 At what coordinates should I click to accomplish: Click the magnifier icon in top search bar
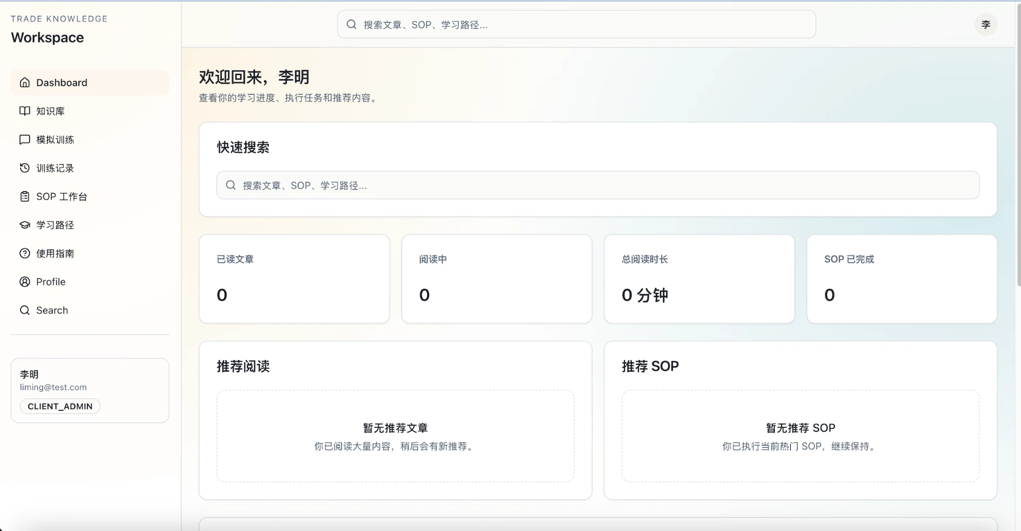point(352,24)
